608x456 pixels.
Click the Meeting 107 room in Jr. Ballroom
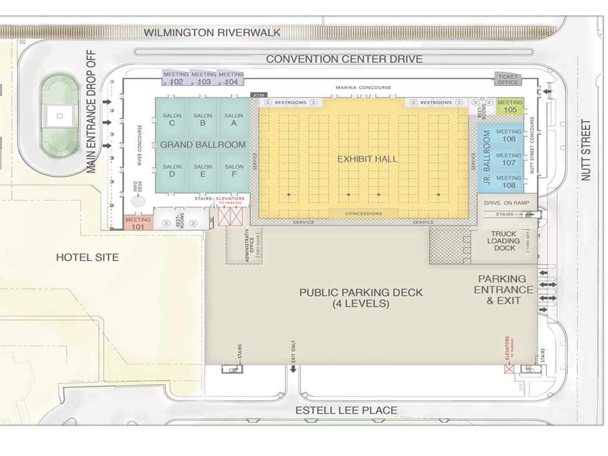coord(508,159)
